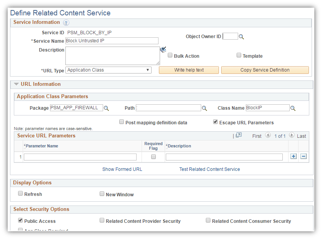Open the Path lookup magnifier
Viewport: 322px width, 239px height.
[x=204, y=108]
